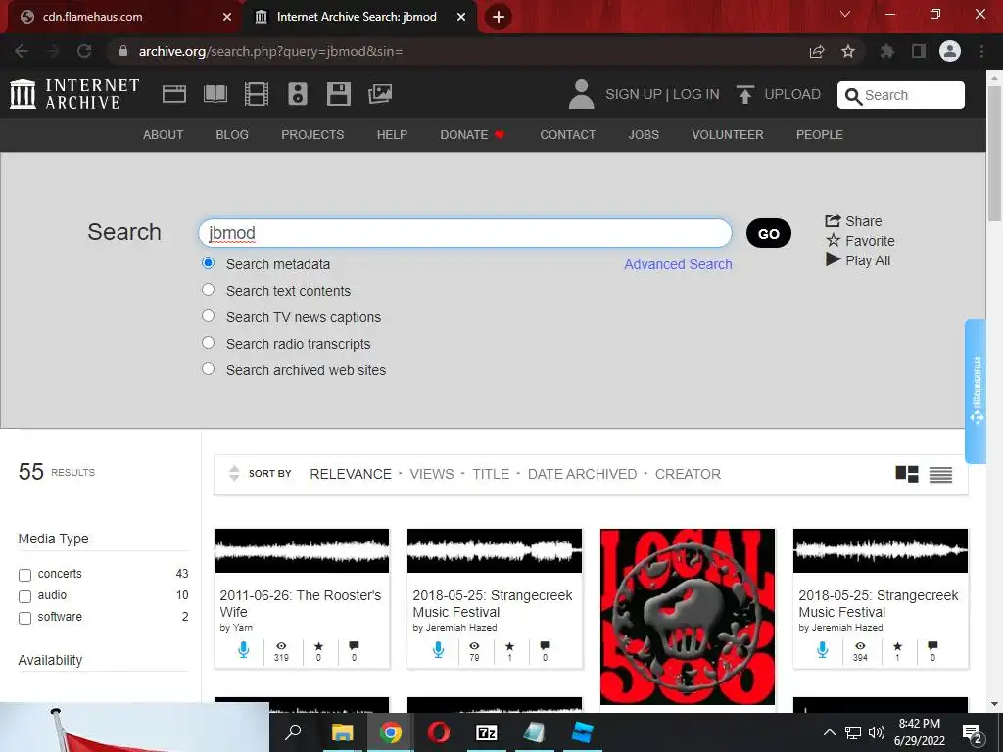Open the HELP menu item

click(392, 135)
